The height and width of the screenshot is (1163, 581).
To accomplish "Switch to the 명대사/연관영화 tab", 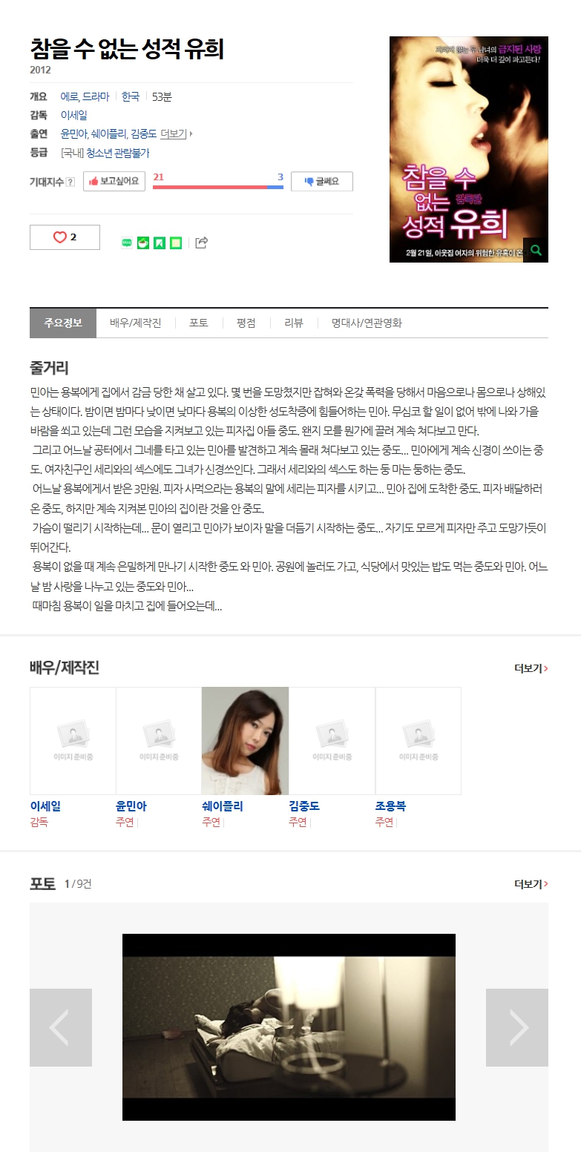I will pos(367,323).
